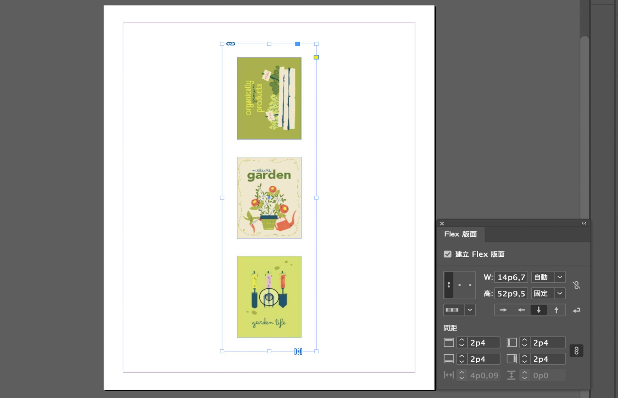Click the broken-link constrain proportions icon
Viewport: 618px width, 398px height.
coord(576,285)
